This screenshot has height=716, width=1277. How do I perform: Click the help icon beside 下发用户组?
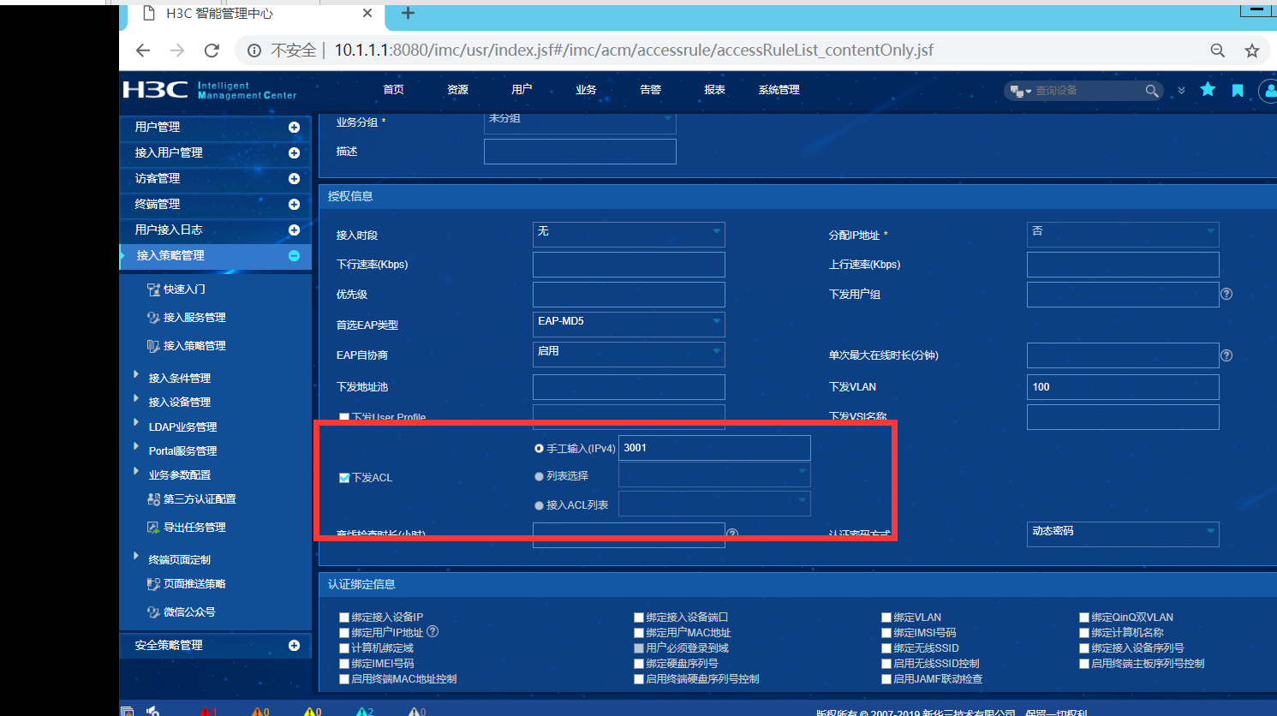point(1226,294)
